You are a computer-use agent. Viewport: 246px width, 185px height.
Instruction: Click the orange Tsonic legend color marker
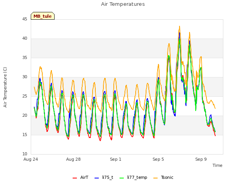[155, 178]
